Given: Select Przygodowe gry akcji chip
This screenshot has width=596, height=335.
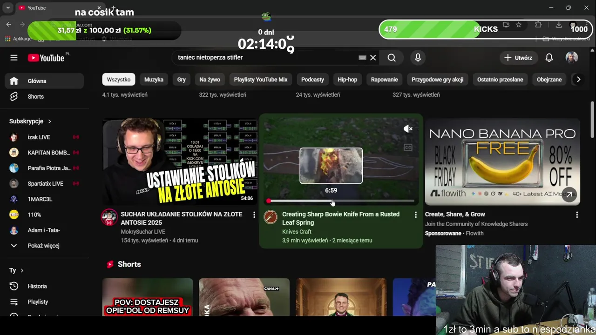Looking at the screenshot, I should (437, 80).
